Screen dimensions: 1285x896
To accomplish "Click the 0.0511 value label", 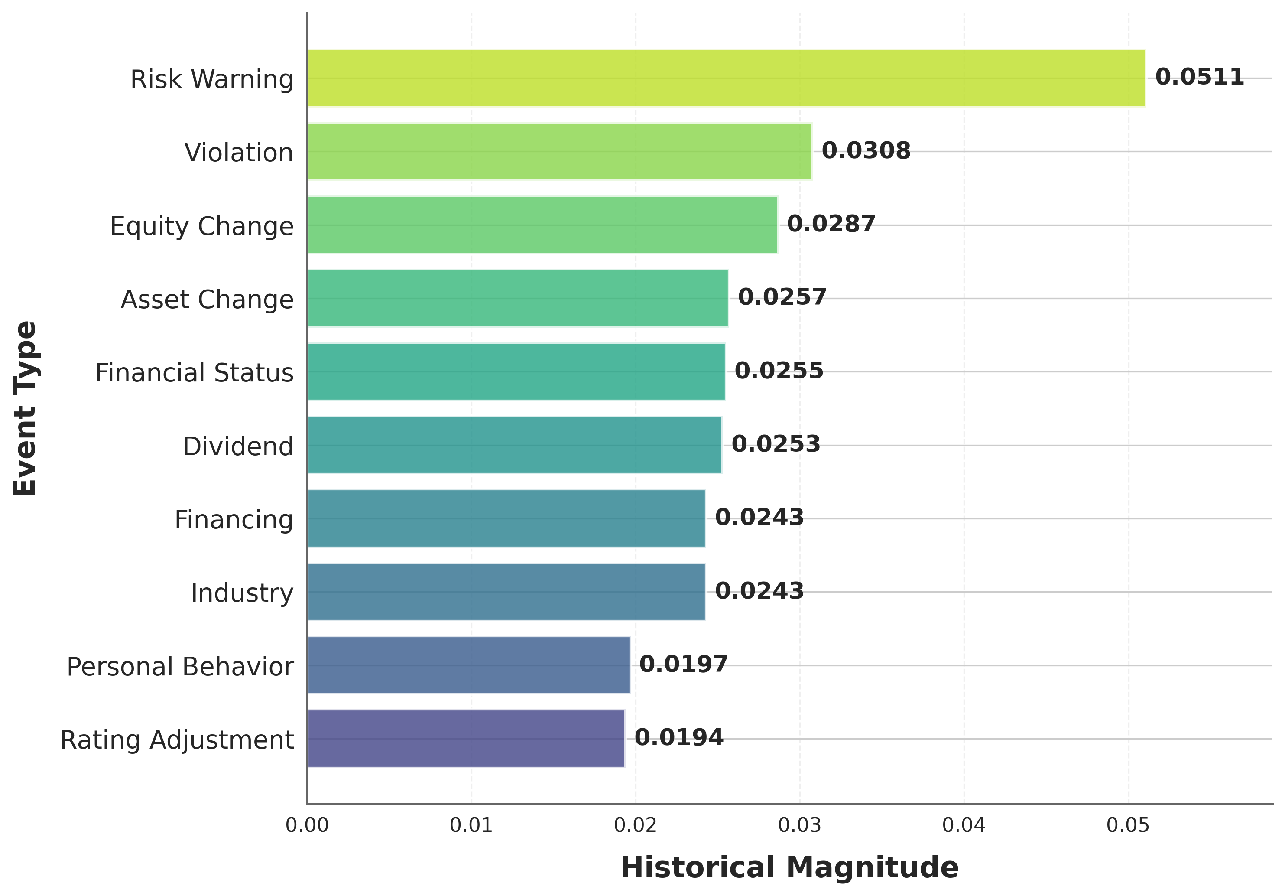I will coord(1199,77).
